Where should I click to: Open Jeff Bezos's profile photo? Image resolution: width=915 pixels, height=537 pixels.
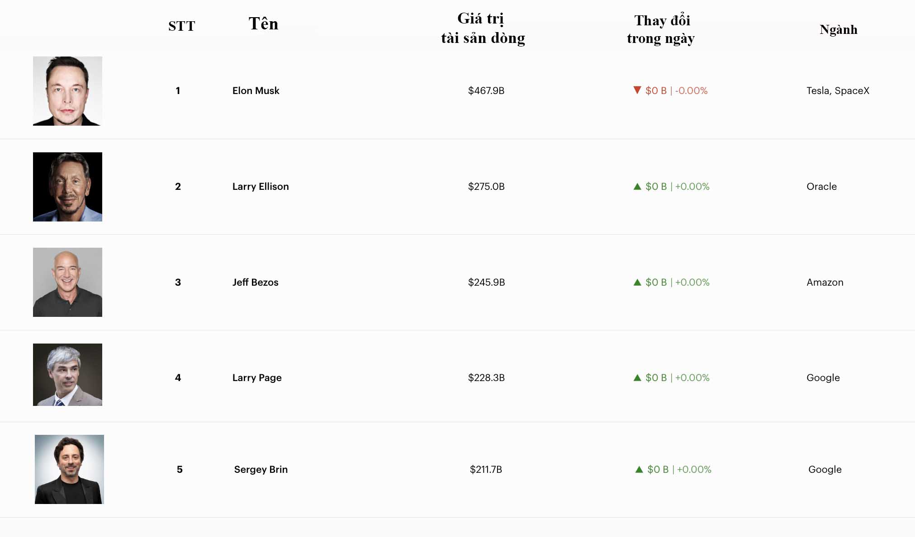coord(67,282)
